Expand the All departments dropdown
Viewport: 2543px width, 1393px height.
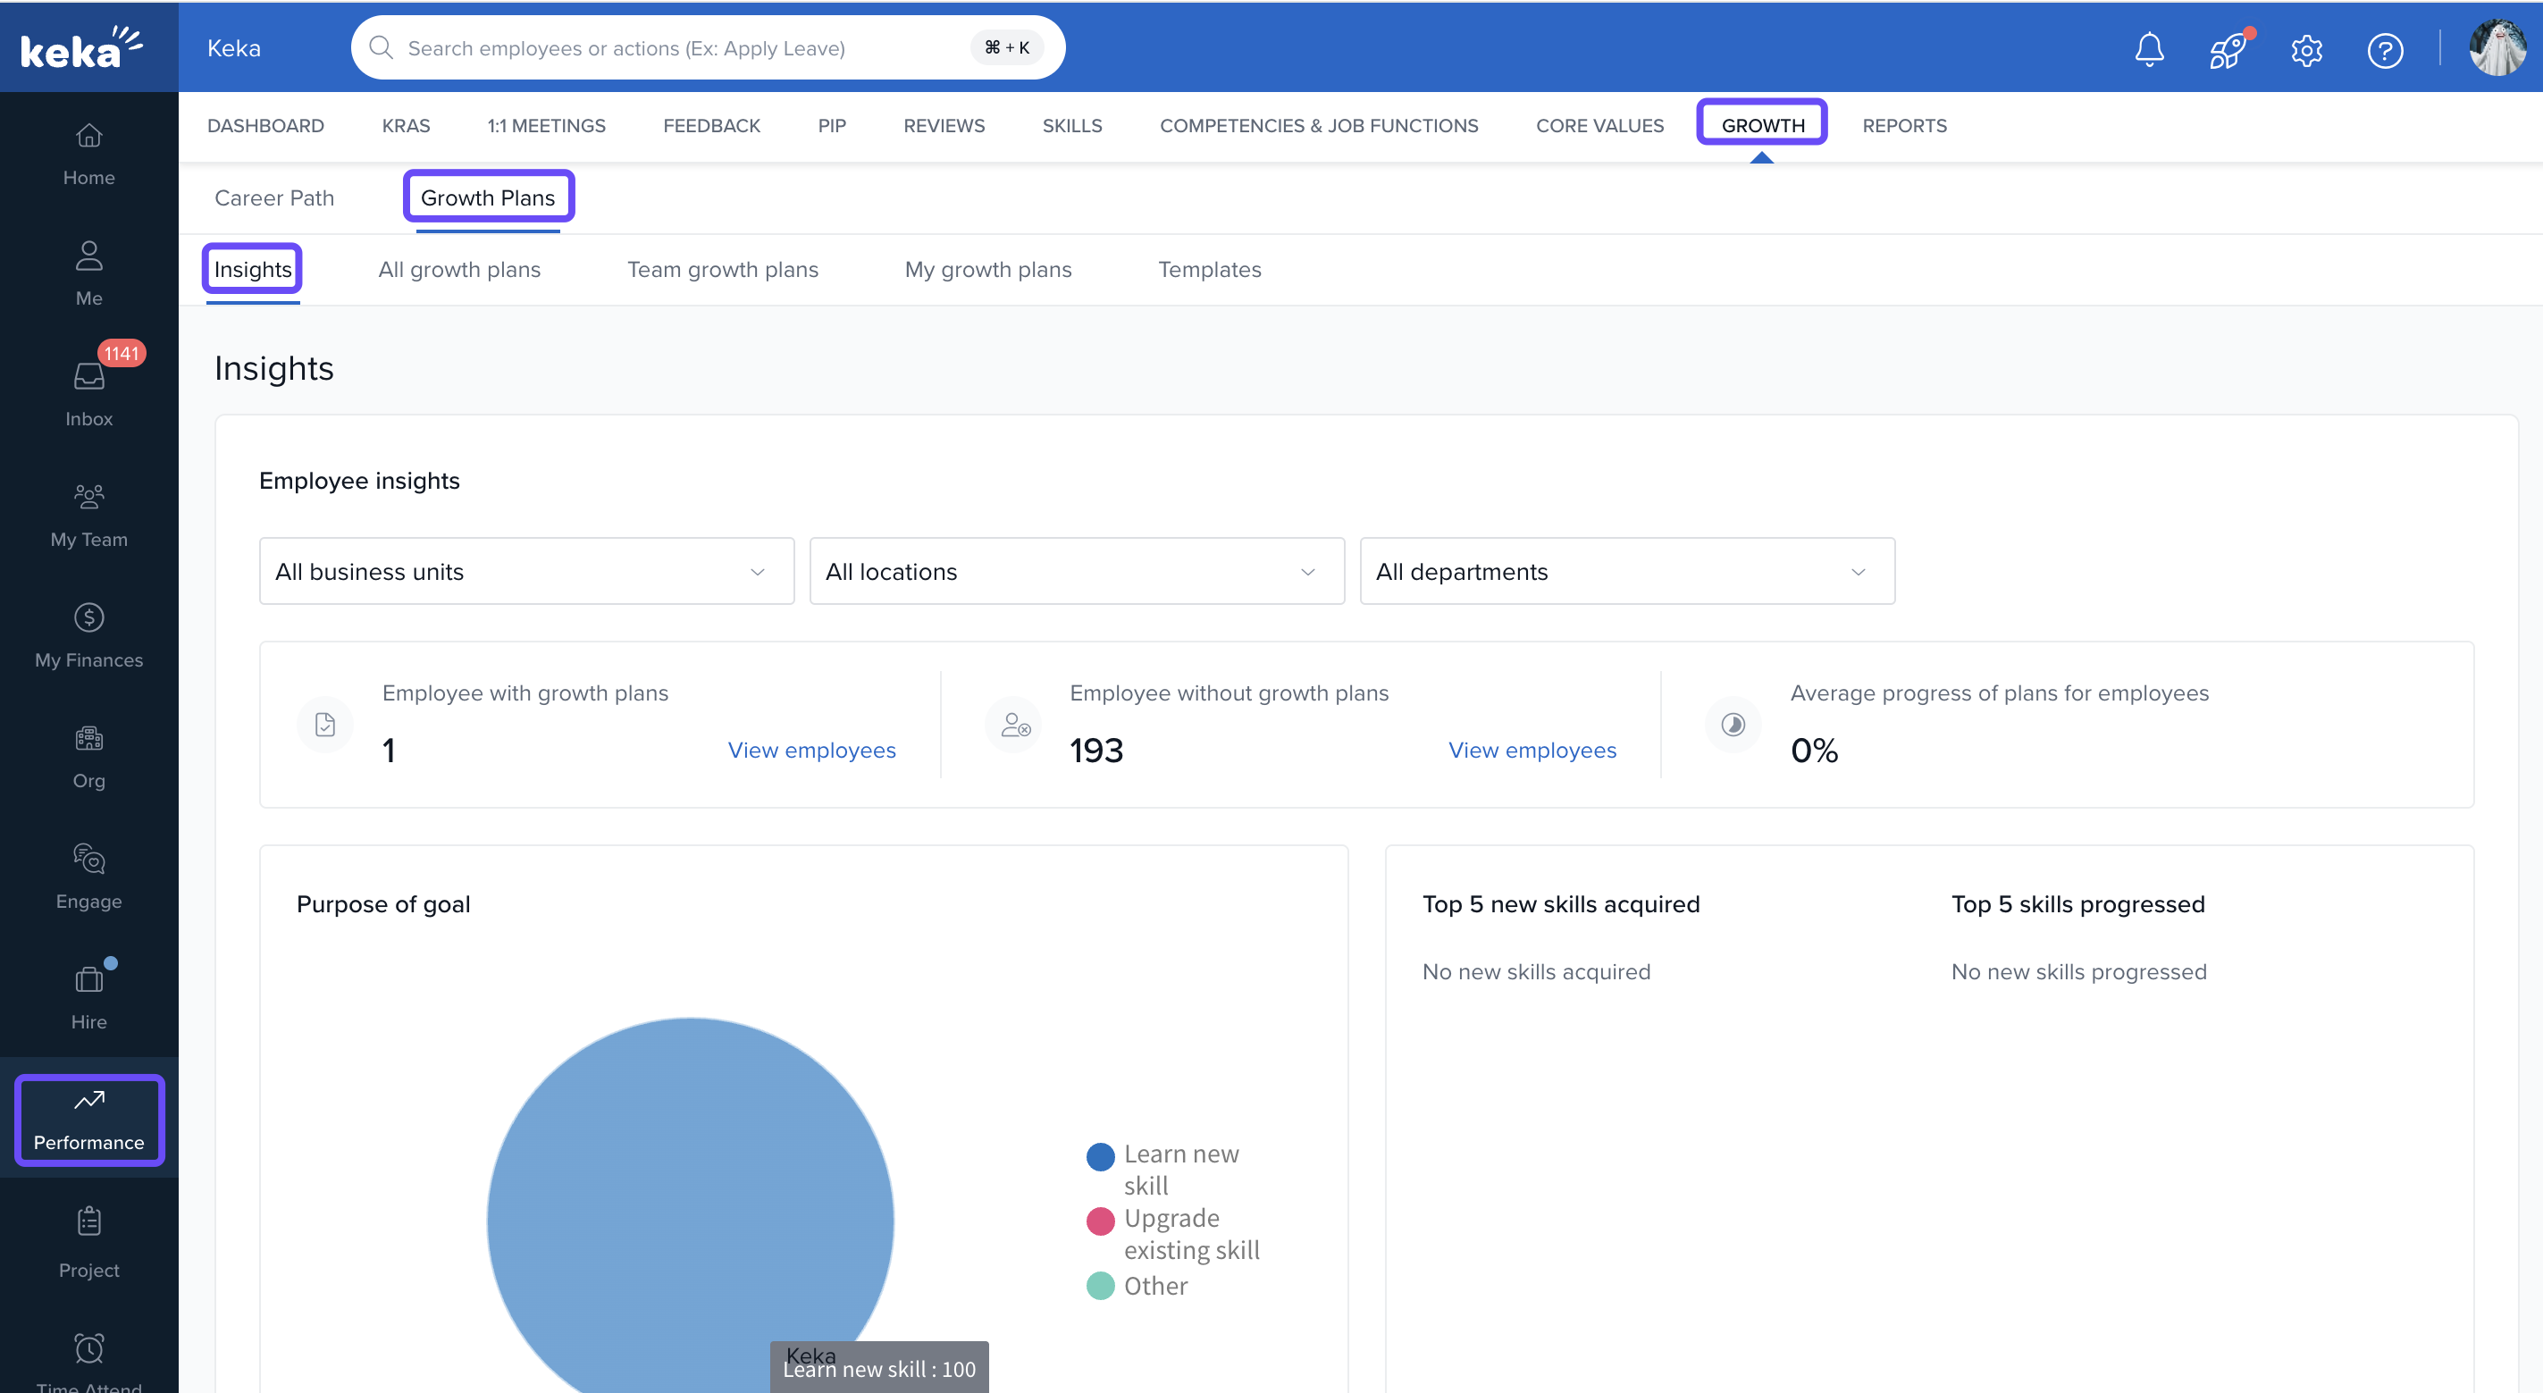click(1626, 571)
